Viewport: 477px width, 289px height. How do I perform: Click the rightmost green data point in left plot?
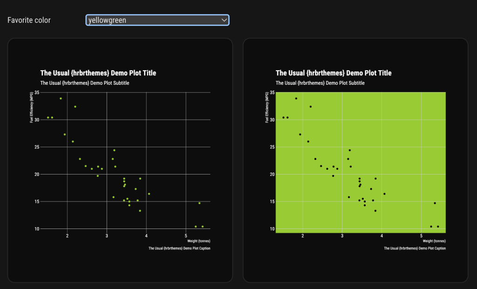(x=203, y=227)
